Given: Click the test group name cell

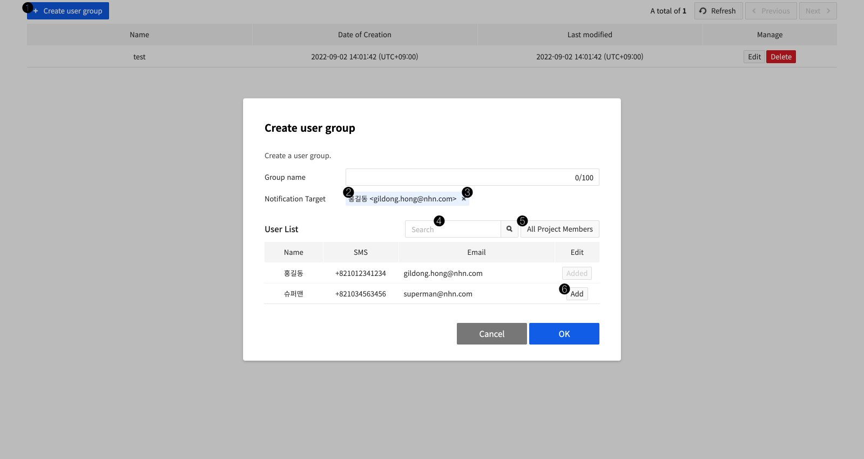Looking at the screenshot, I should pos(139,57).
